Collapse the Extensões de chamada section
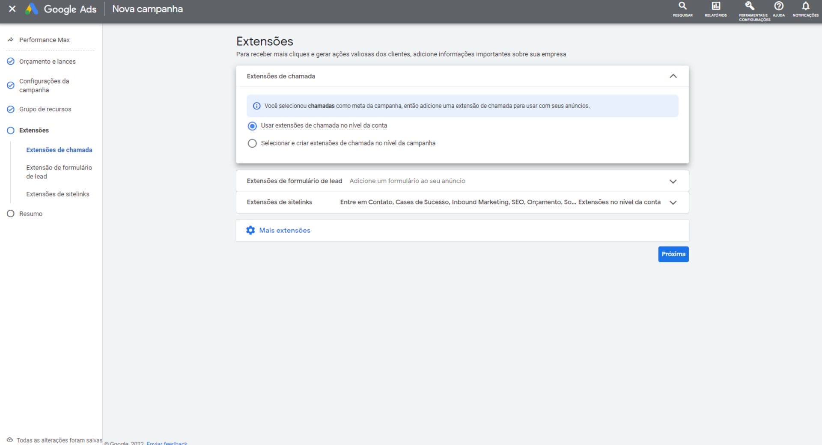 tap(673, 76)
